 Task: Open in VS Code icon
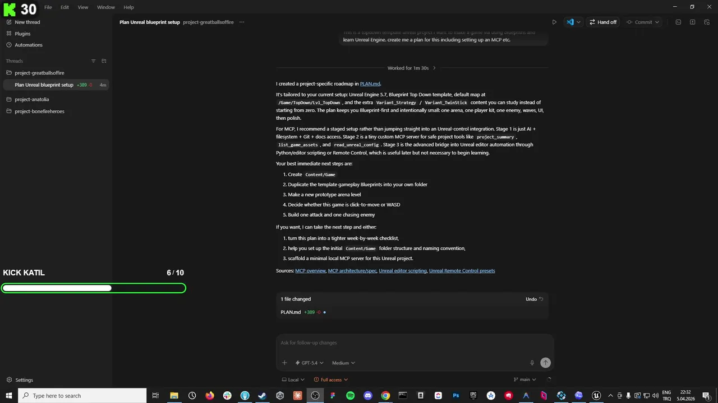570,22
